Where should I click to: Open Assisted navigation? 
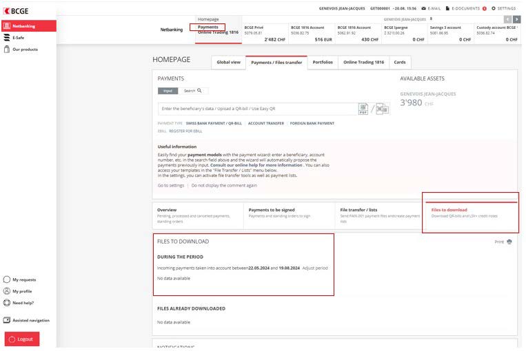[x=31, y=320]
